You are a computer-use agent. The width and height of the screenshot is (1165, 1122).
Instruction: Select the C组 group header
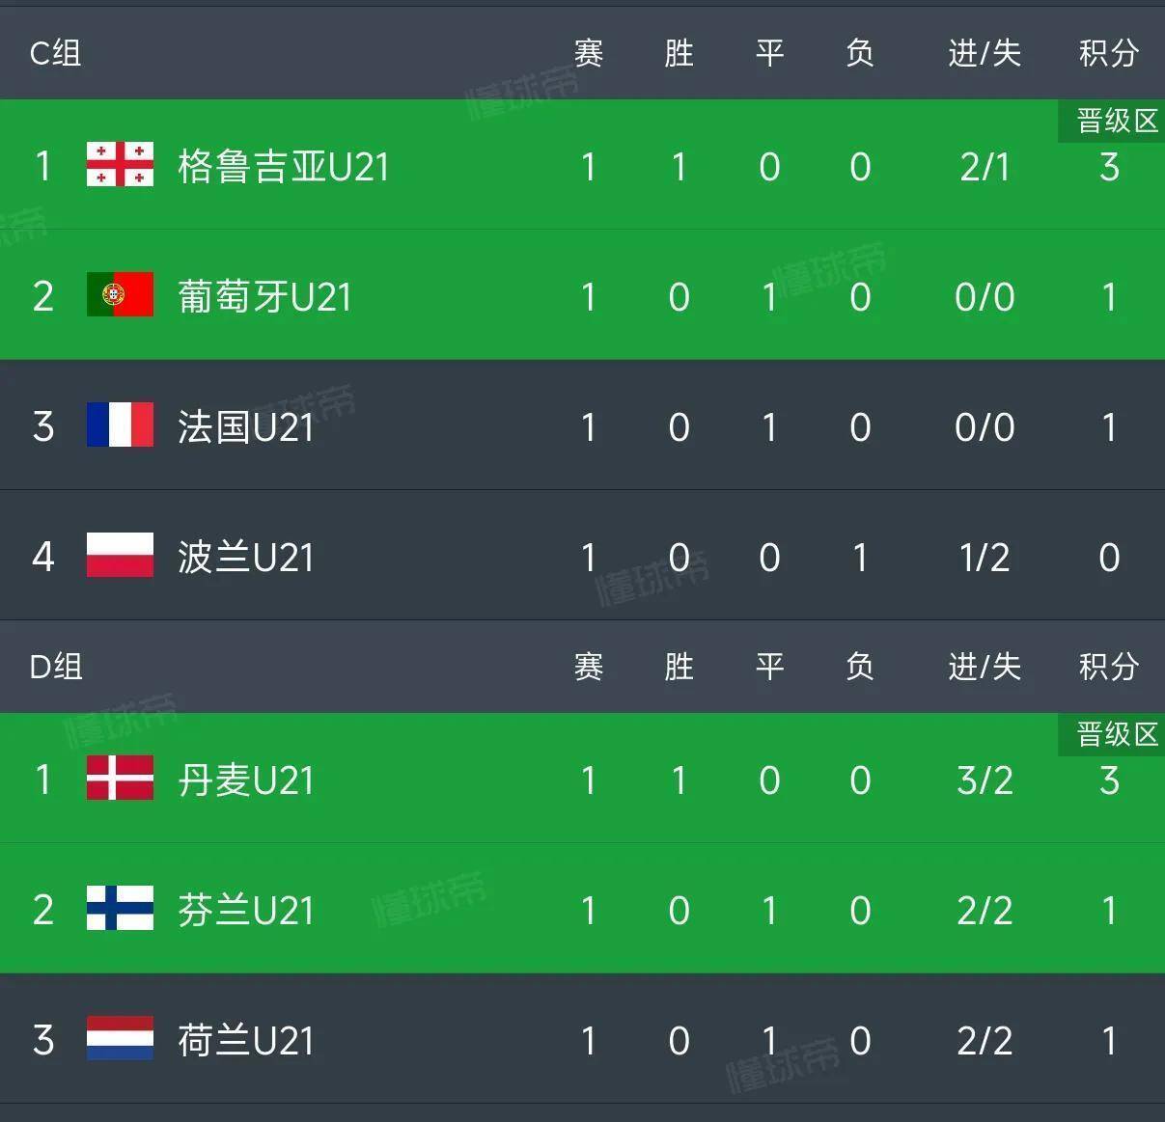[54, 54]
